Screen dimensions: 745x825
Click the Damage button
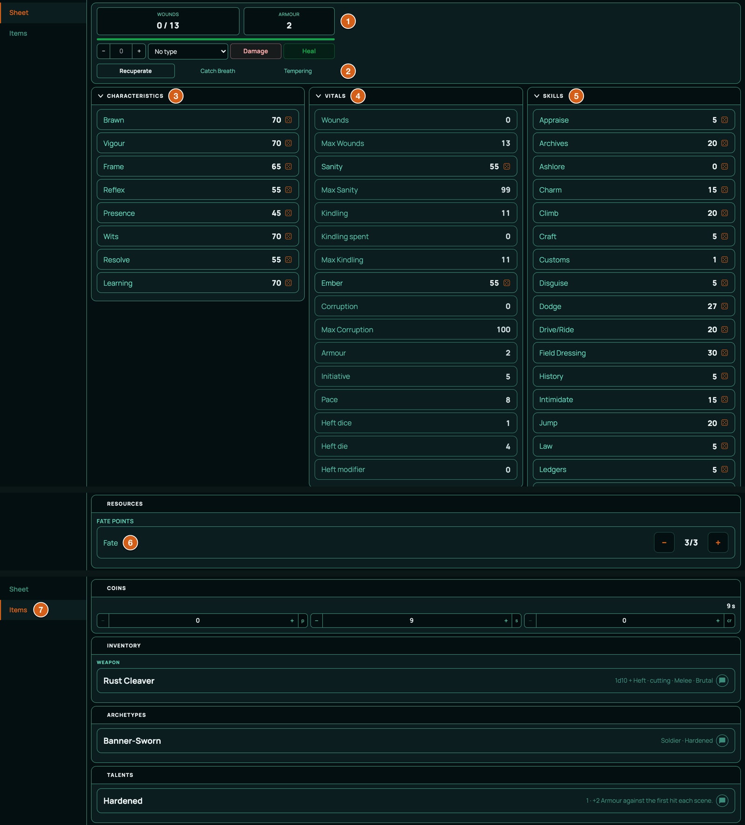tap(256, 51)
